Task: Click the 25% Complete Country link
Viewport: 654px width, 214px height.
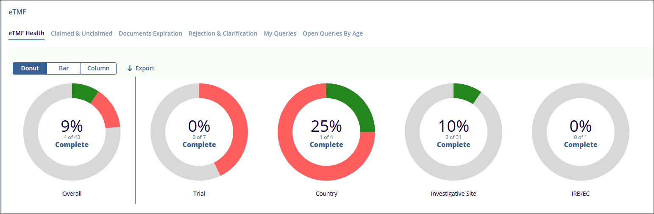Action: [x=326, y=145]
